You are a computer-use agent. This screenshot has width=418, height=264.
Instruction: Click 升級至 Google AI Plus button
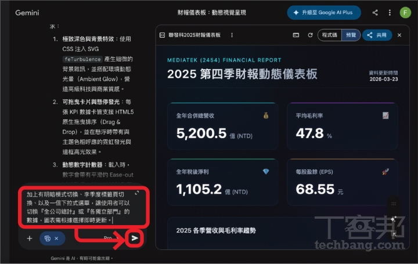tap(324, 13)
